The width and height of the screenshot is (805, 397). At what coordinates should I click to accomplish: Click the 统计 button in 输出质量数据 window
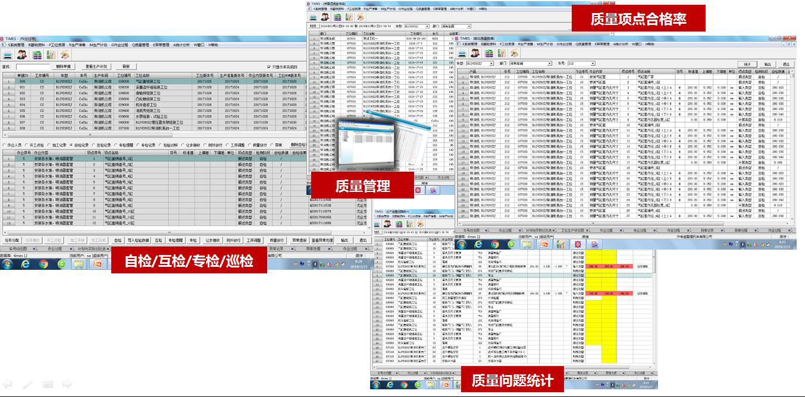747,64
